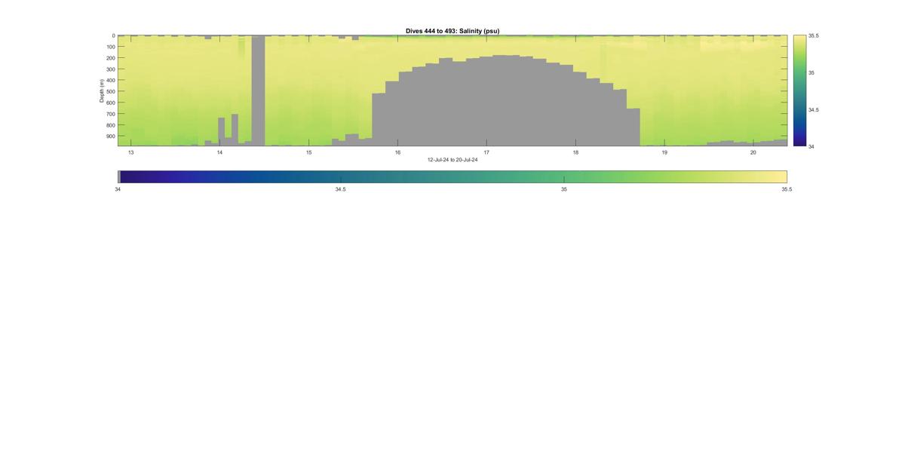905x469 pixels.
Task: Click the x-axis tick label '17'
Action: (x=486, y=152)
